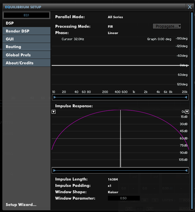Open the Routing tab
Image resolution: width=195 pixels, height=212 pixels.
pos(26,47)
